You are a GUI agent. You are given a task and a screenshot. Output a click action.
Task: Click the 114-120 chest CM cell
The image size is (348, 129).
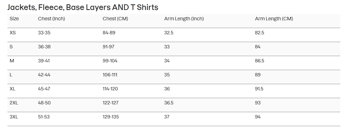(x=110, y=89)
